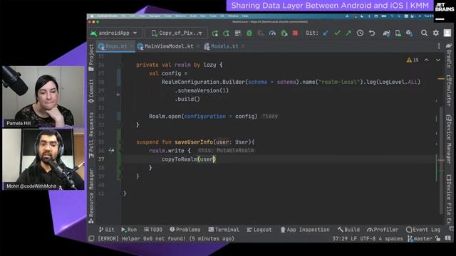This screenshot has height=256, width=456.
Task: Click Git Update Project blue arrow
Action: (x=326, y=33)
